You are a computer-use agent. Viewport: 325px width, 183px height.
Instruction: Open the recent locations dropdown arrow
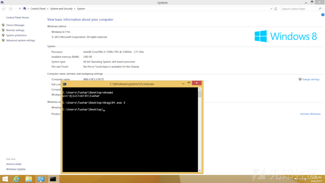tap(15, 9)
